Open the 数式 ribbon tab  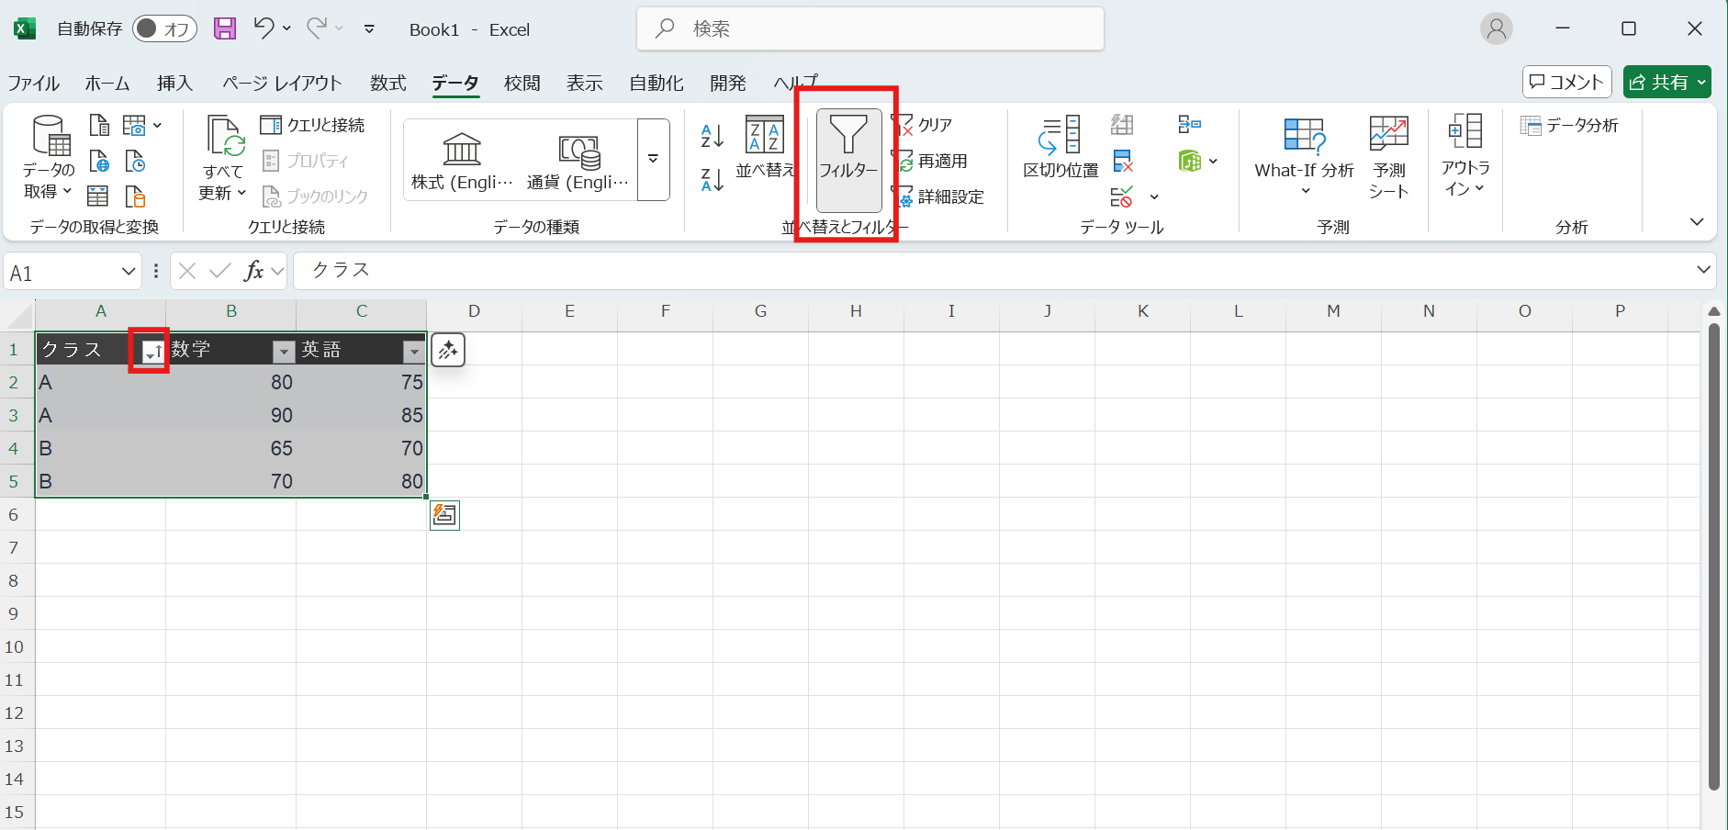click(x=387, y=84)
